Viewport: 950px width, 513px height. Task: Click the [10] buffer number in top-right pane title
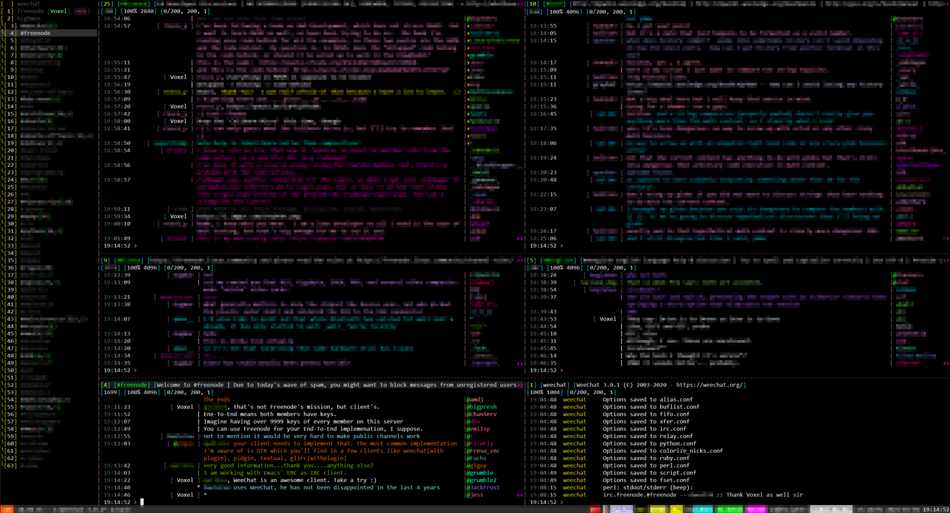(x=533, y=3)
